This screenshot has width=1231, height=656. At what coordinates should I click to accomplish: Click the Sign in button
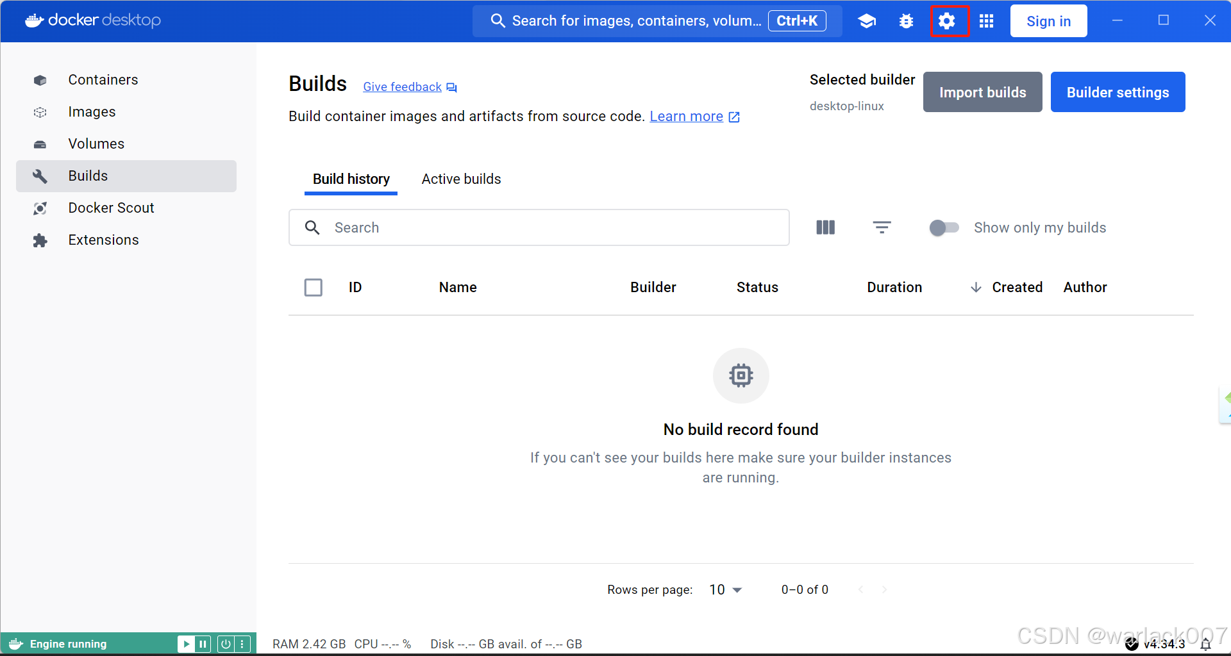1048,21
